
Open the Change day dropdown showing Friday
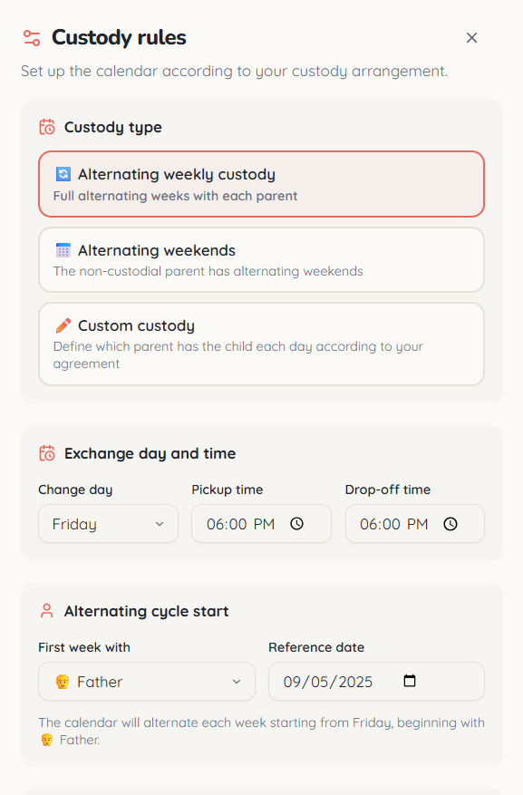(109, 524)
